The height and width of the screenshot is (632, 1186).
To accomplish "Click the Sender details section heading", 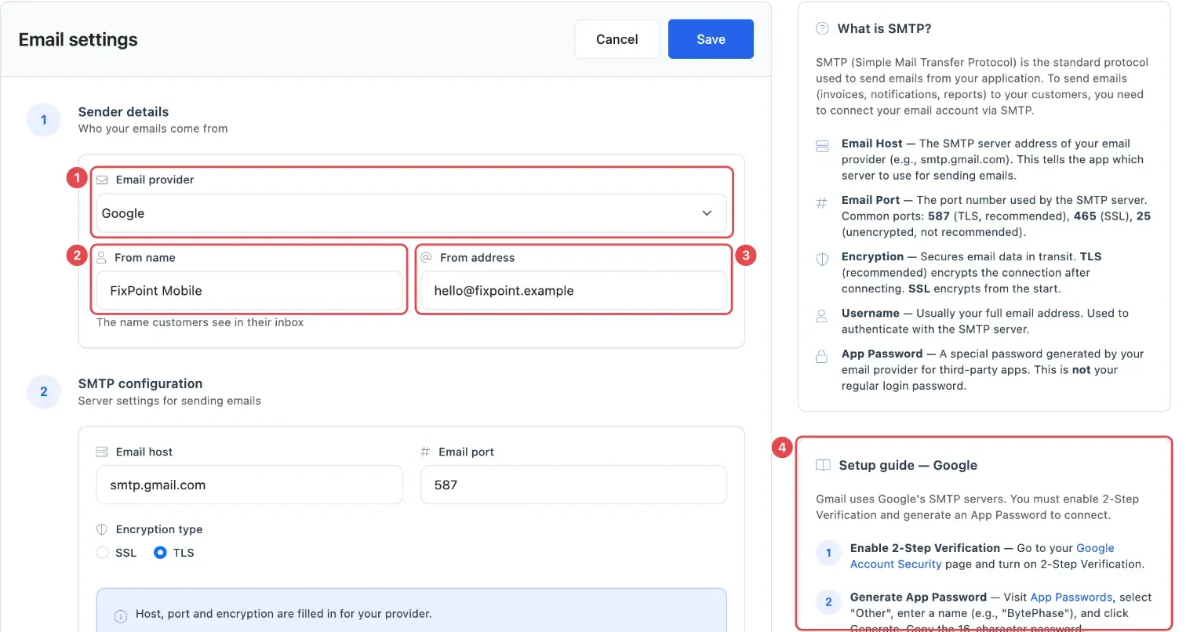I will point(124,112).
